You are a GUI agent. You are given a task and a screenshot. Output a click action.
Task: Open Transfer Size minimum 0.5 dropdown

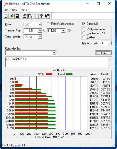point(40,31)
